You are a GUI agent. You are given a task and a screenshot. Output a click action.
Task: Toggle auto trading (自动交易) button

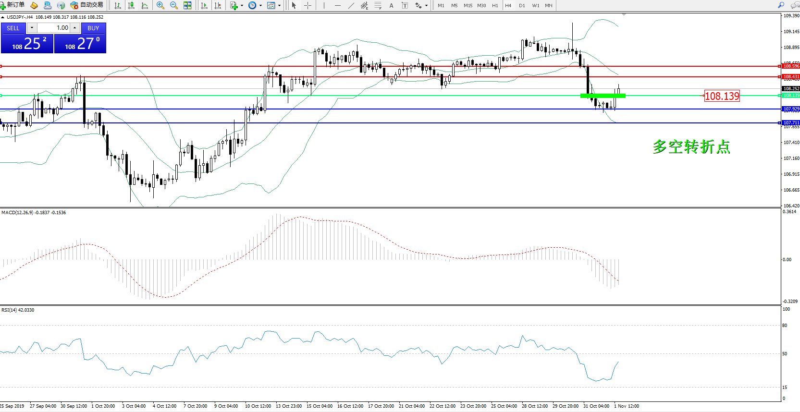87,5
